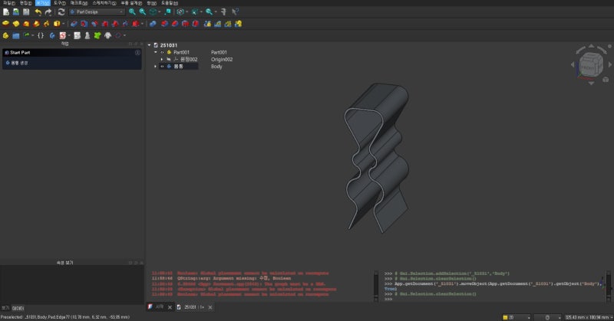Image resolution: width=614 pixels, height=321 pixels.
Task: Click the Mirrored pattern icon
Action: click(x=207, y=24)
